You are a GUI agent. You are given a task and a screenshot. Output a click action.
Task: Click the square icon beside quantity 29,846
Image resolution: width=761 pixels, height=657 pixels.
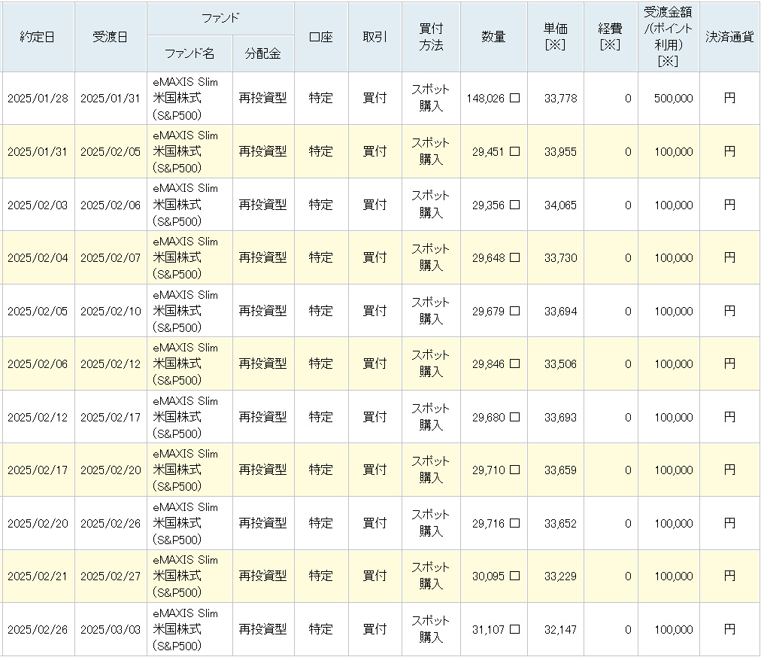tap(514, 363)
